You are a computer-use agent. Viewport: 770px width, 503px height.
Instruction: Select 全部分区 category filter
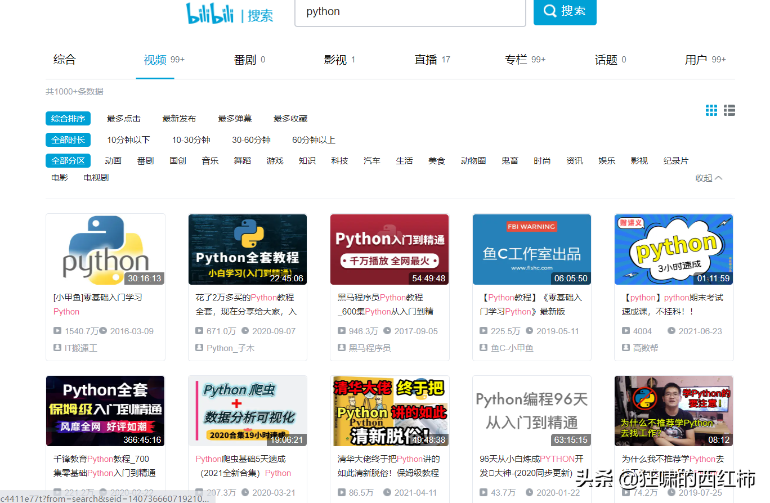[68, 161]
